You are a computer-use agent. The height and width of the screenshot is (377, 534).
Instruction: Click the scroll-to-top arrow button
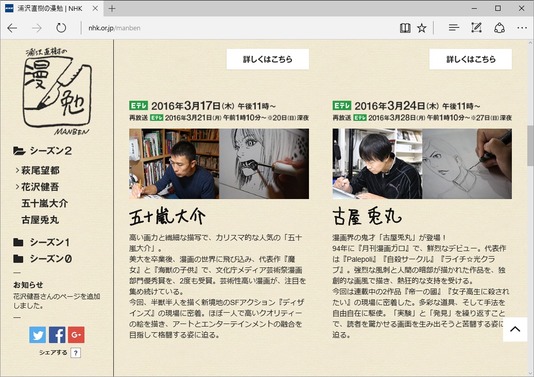click(x=515, y=329)
